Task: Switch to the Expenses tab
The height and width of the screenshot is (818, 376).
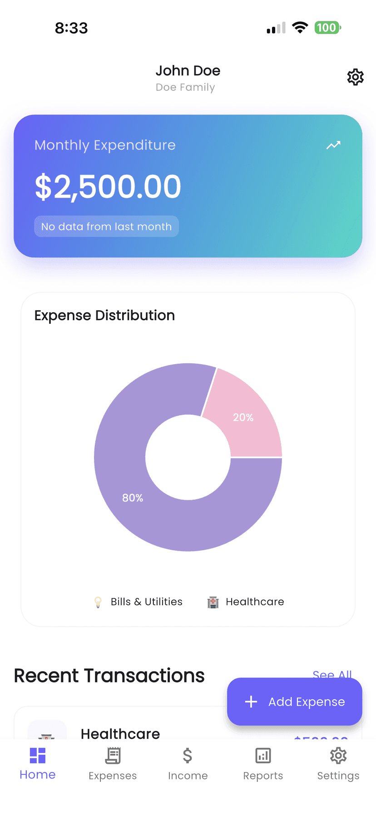Action: point(113,764)
